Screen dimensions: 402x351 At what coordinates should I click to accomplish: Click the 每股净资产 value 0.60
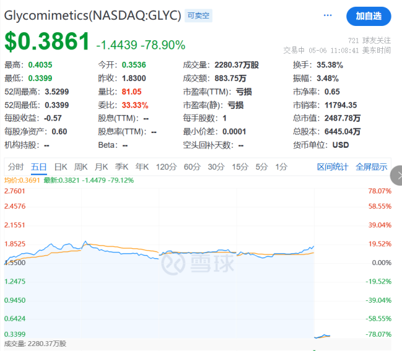[x=59, y=132]
